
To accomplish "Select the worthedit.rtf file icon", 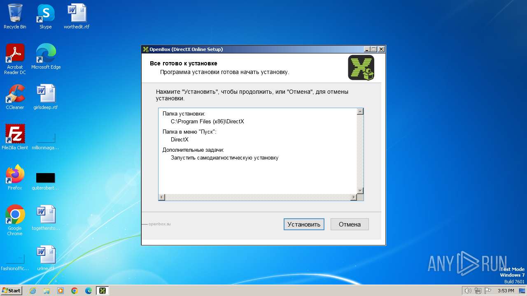I will [x=77, y=16].
